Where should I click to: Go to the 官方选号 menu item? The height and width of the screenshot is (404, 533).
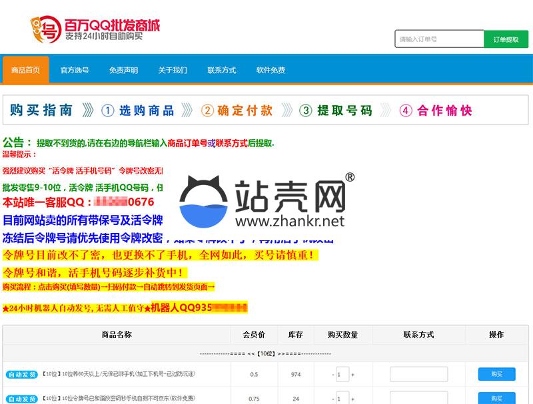pyautogui.click(x=75, y=70)
